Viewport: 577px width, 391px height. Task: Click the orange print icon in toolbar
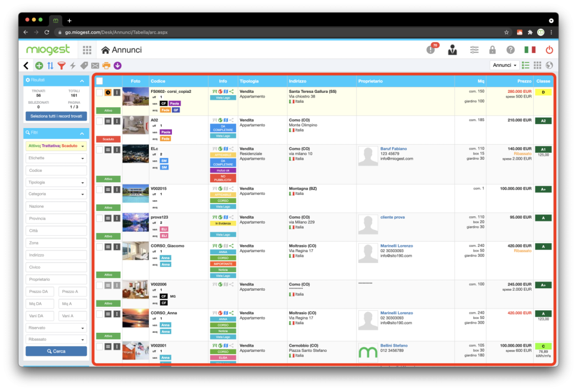[106, 66]
